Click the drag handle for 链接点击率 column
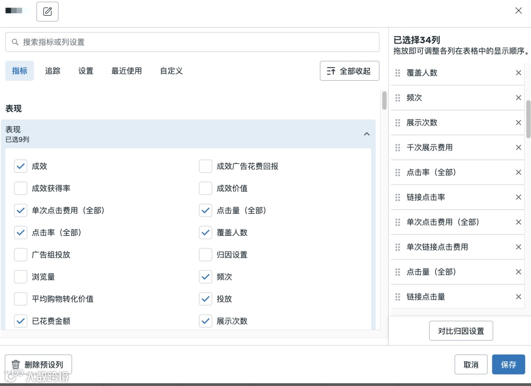This screenshot has width=531, height=386. [398, 197]
